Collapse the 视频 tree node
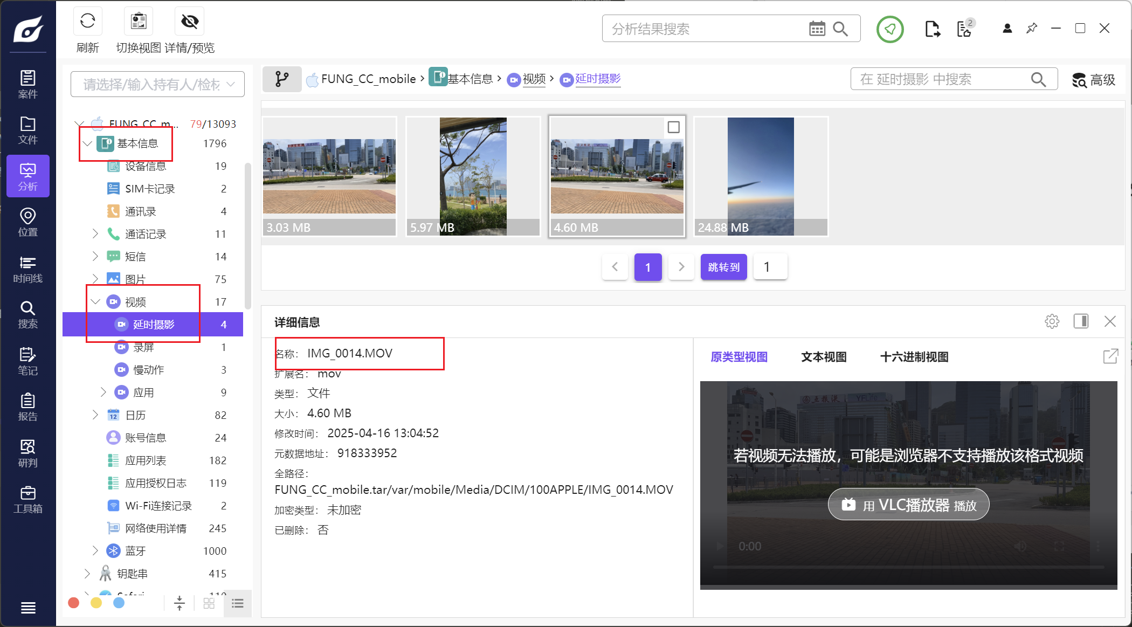This screenshot has width=1132, height=627. click(x=95, y=302)
